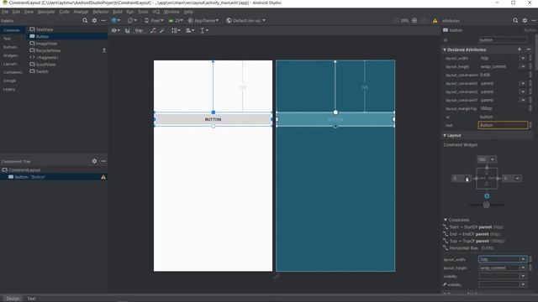The height and width of the screenshot is (302, 538).
Task: Open Component Tree settings gear
Action: [94, 161]
